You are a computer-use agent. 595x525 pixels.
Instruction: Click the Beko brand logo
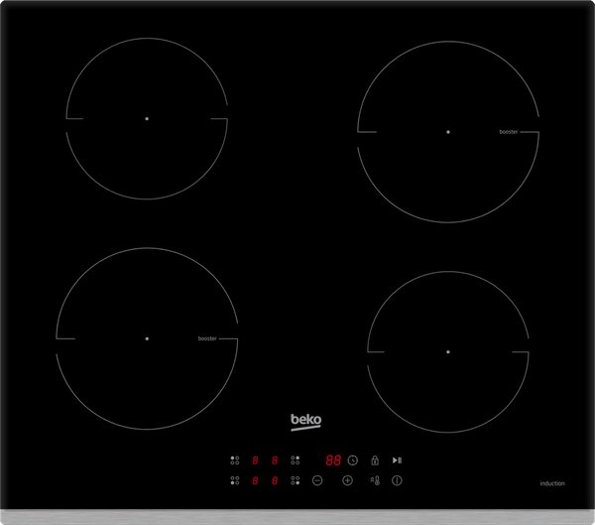(305, 422)
